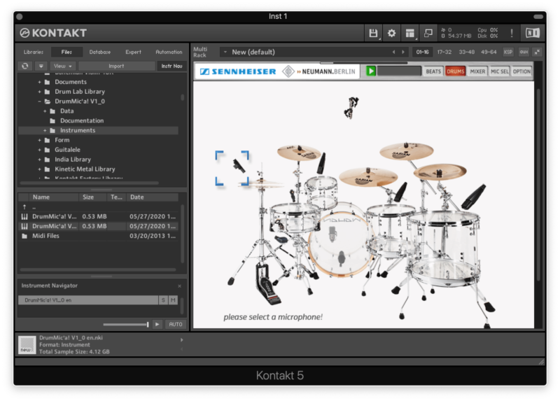Open the MIXER page

pyautogui.click(x=477, y=71)
